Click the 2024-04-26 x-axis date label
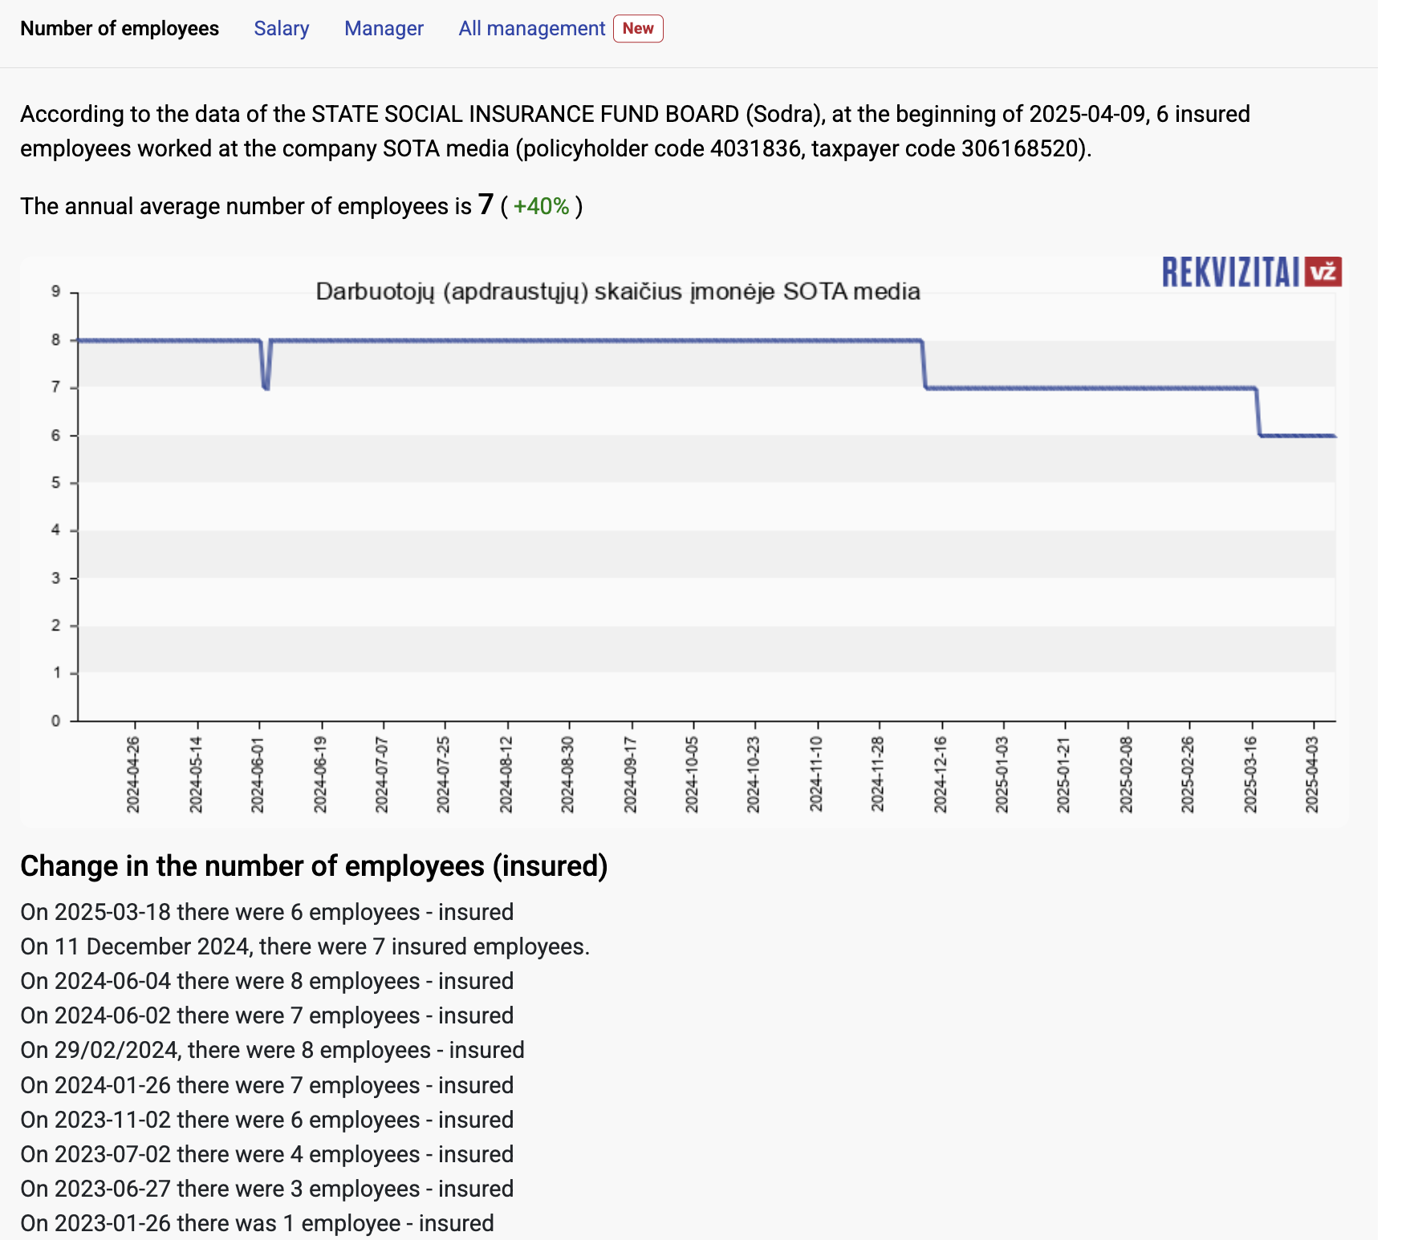The width and height of the screenshot is (1406, 1240). point(133,775)
